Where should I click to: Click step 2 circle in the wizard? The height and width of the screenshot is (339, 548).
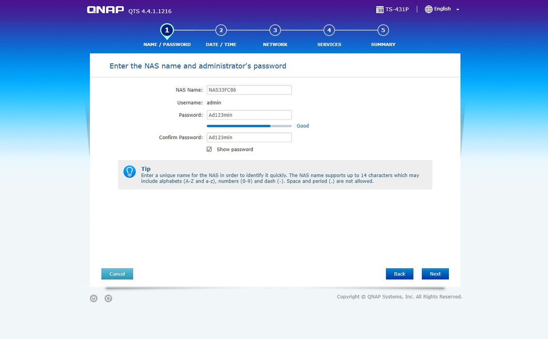click(221, 30)
